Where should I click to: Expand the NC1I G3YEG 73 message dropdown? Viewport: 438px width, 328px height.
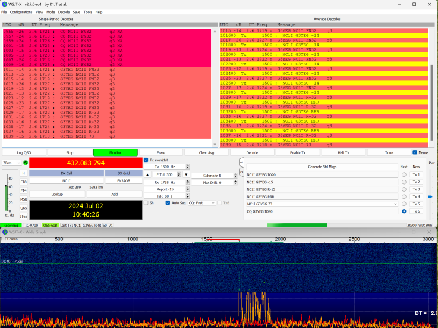(x=395, y=204)
